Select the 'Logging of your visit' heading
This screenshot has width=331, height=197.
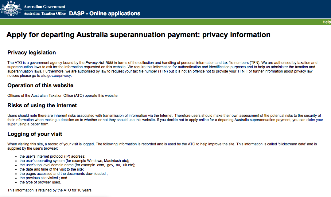[35, 134]
